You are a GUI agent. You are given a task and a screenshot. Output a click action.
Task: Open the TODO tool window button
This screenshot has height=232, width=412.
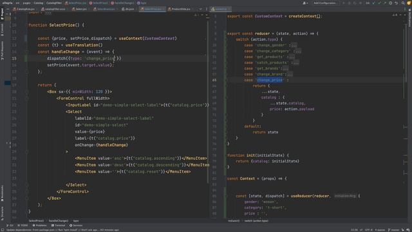pos(23,226)
